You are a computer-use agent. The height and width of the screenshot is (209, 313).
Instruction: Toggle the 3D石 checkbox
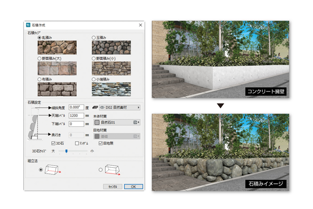pos(53,143)
